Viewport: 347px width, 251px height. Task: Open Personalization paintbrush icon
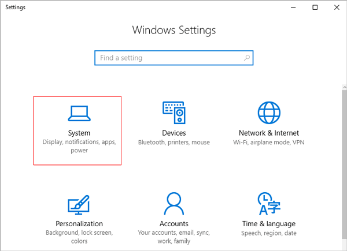79,205
